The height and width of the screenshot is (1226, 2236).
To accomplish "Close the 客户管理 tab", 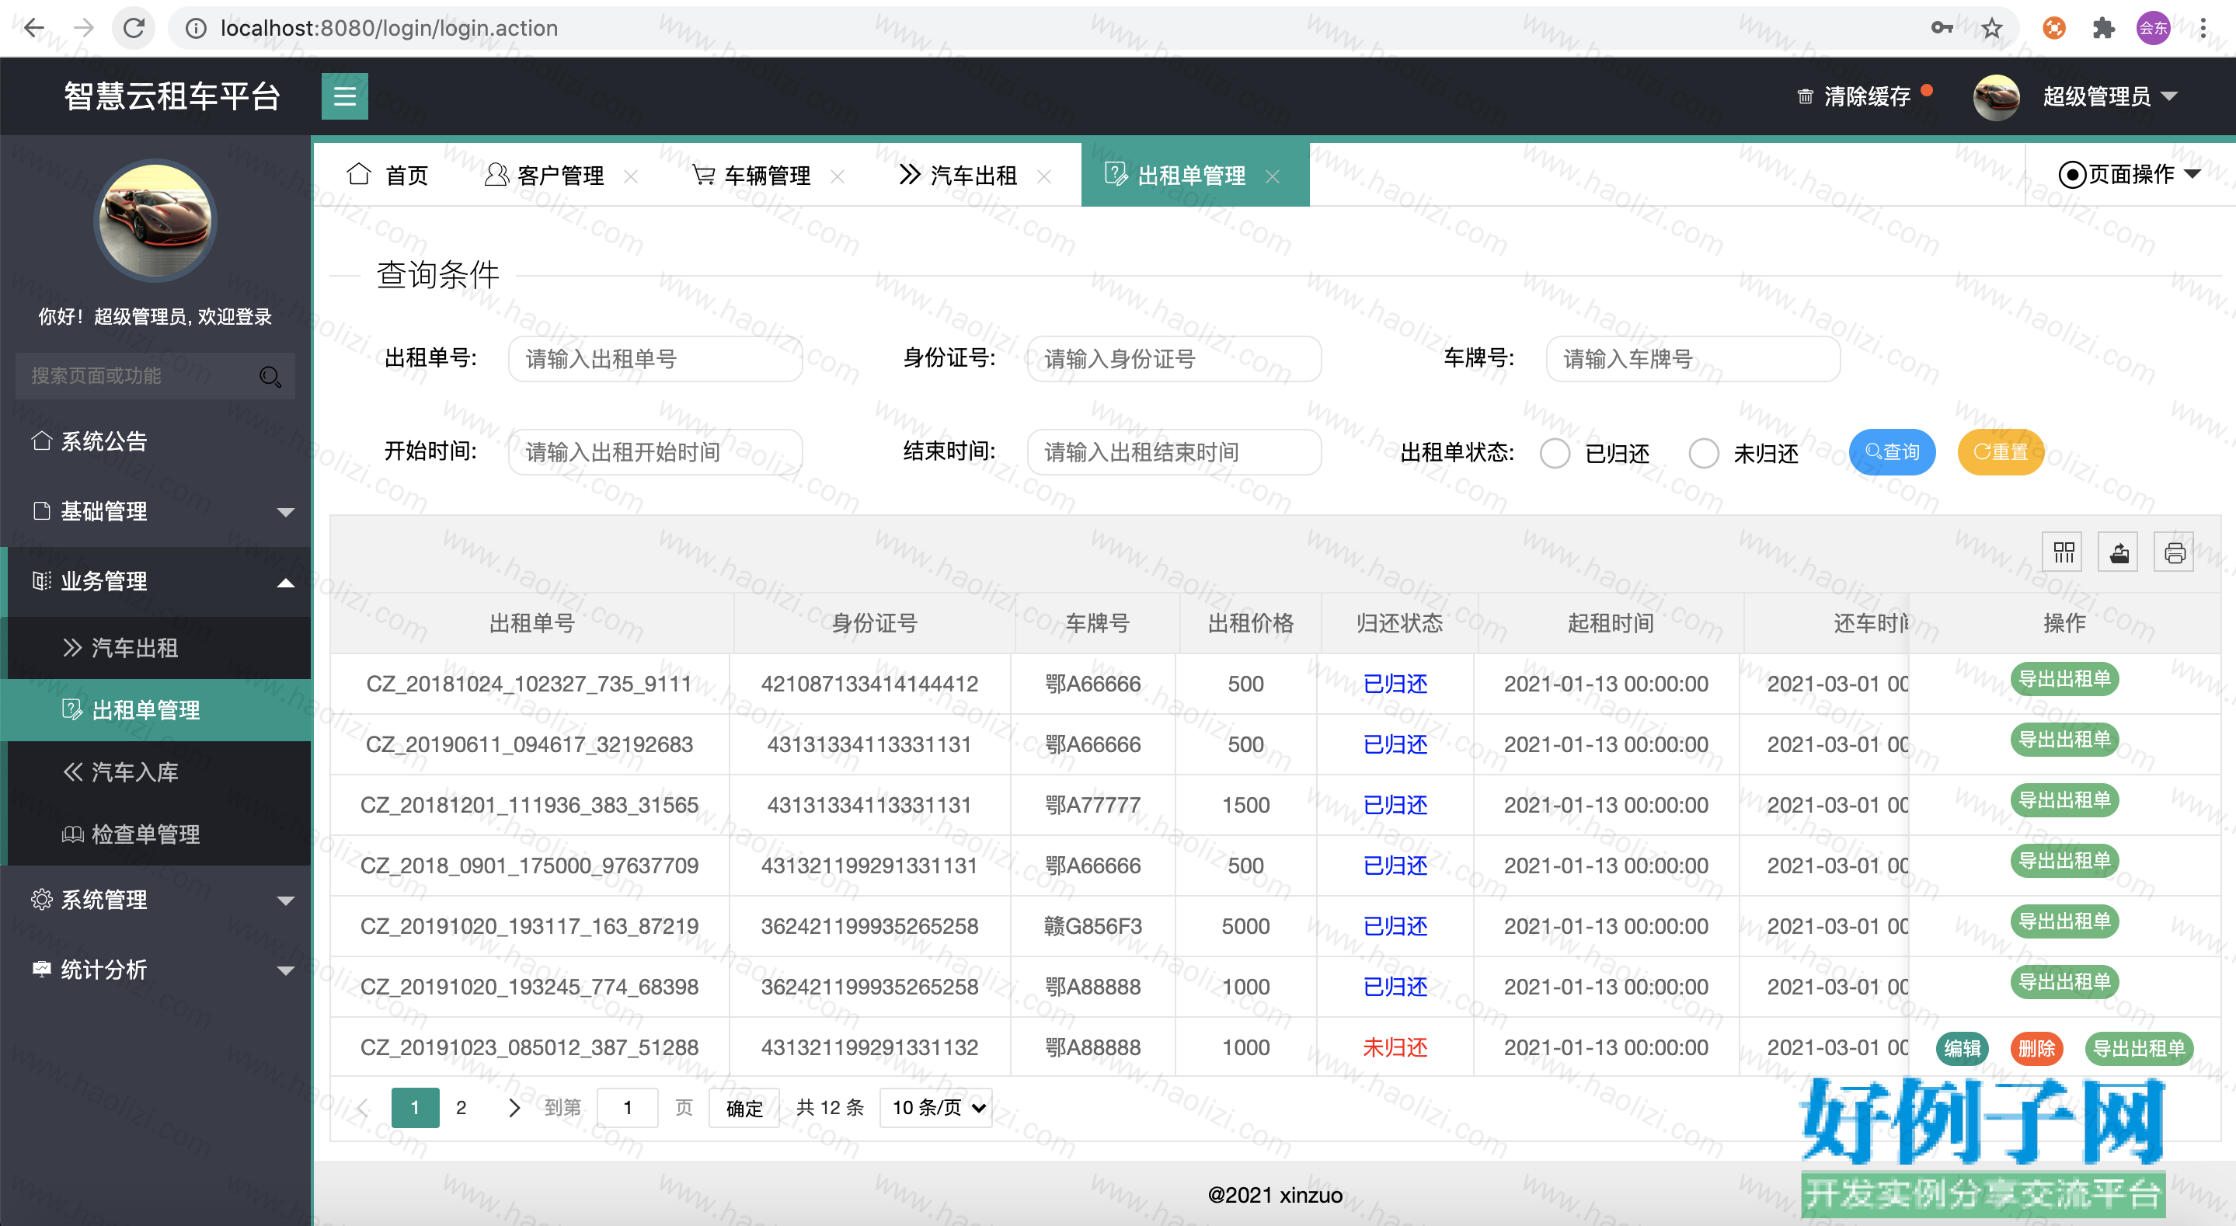I will pos(631,176).
